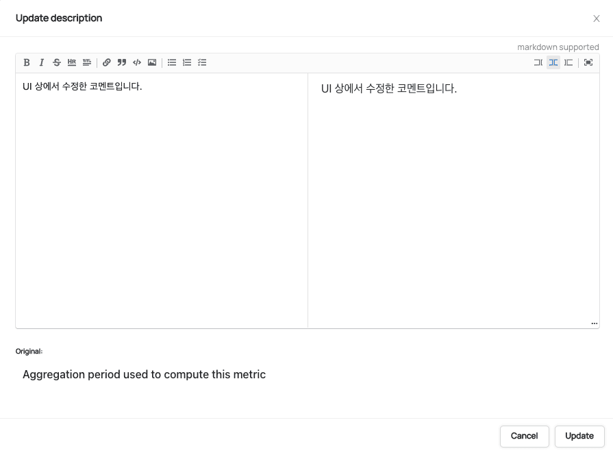This screenshot has height=453, width=613.
Task: Insert a hyperlink
Action: [107, 62]
